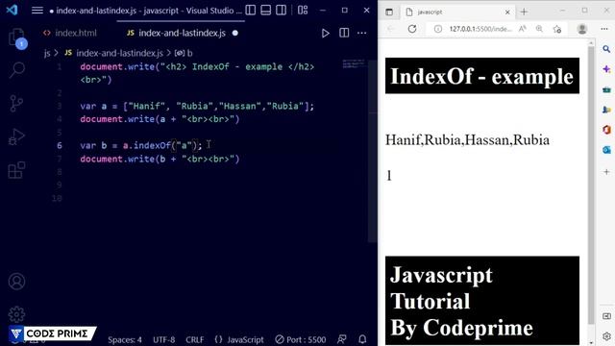The width and height of the screenshot is (615, 346).
Task: Change encoding via UTF-8 status item
Action: [x=164, y=339]
